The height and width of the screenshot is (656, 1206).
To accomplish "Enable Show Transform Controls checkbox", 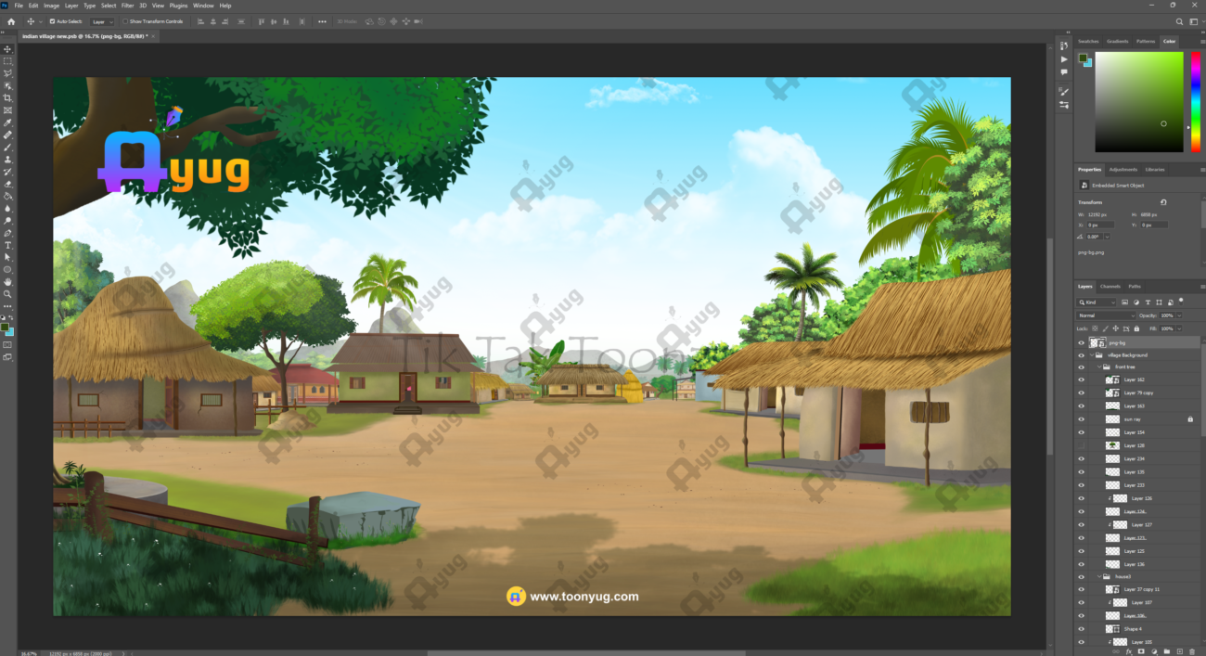I will pos(125,21).
